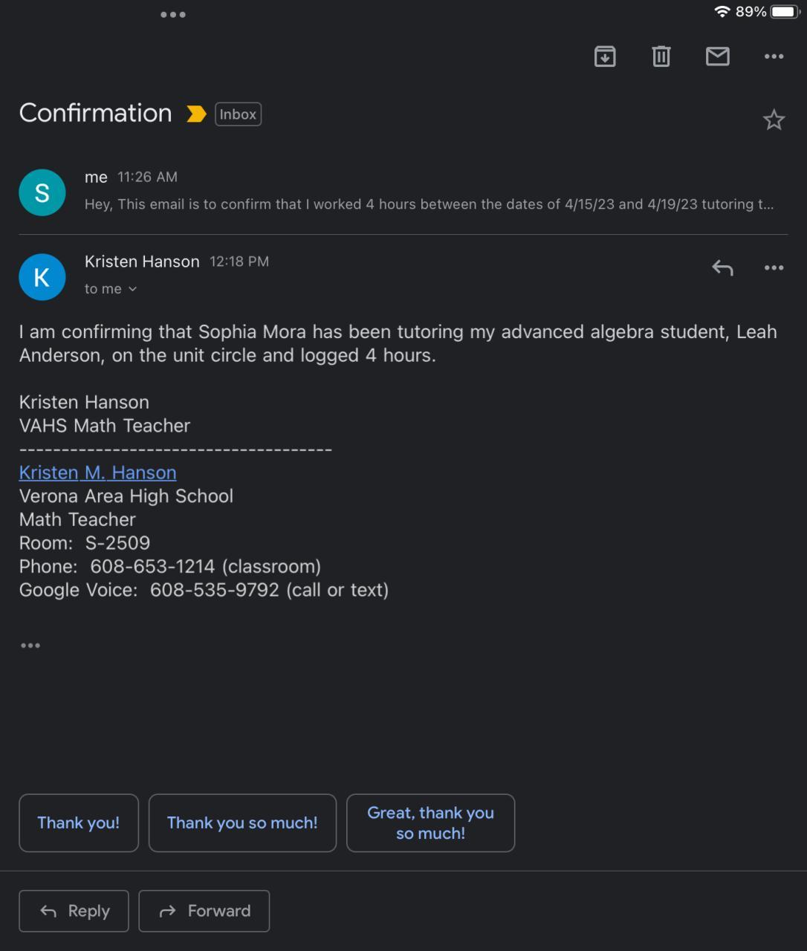Star the Confirmation conversation
The image size is (807, 951).
(x=774, y=120)
